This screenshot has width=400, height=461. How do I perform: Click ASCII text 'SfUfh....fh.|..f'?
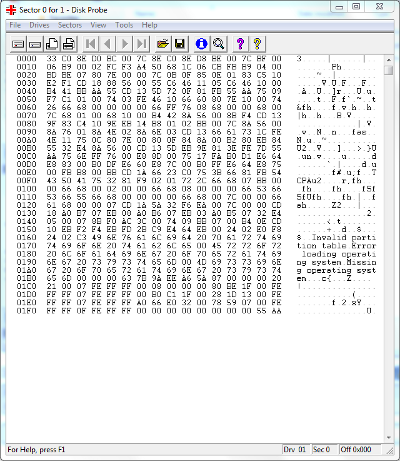[x=336, y=197]
